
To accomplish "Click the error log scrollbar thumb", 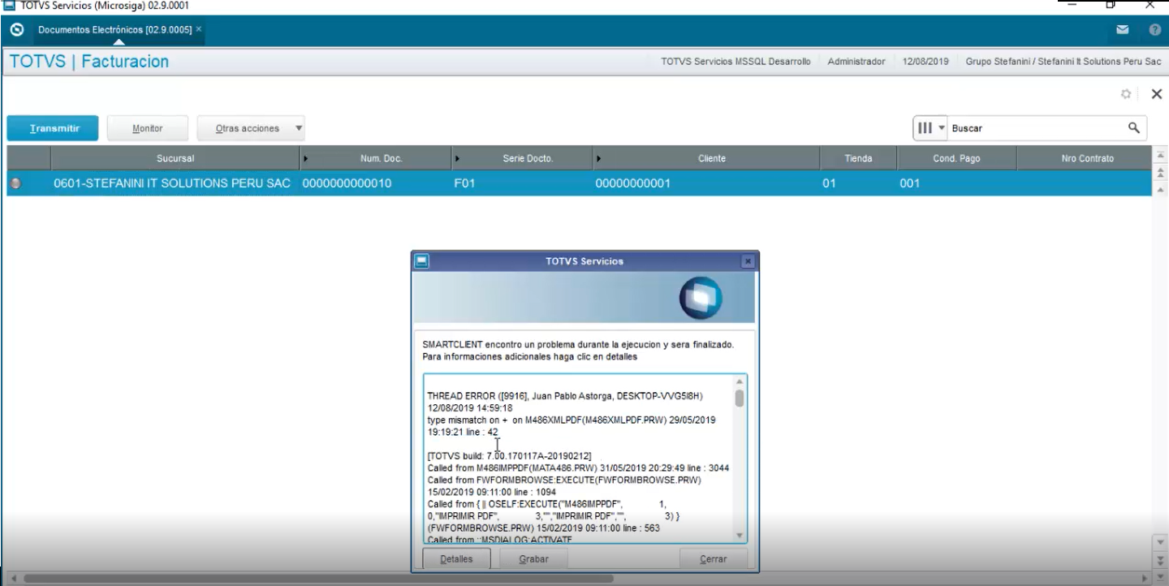I will tap(739, 398).
